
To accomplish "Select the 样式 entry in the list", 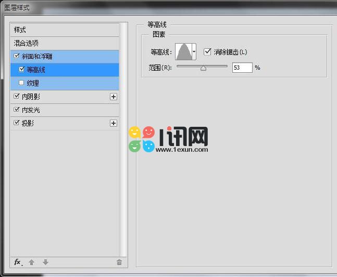I will point(65,30).
